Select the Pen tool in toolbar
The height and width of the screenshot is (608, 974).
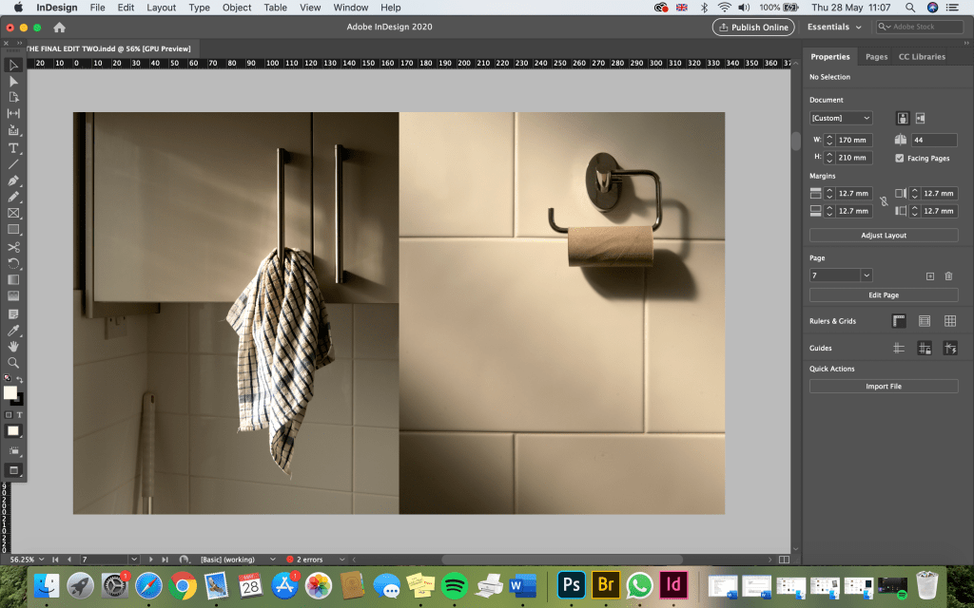(13, 180)
